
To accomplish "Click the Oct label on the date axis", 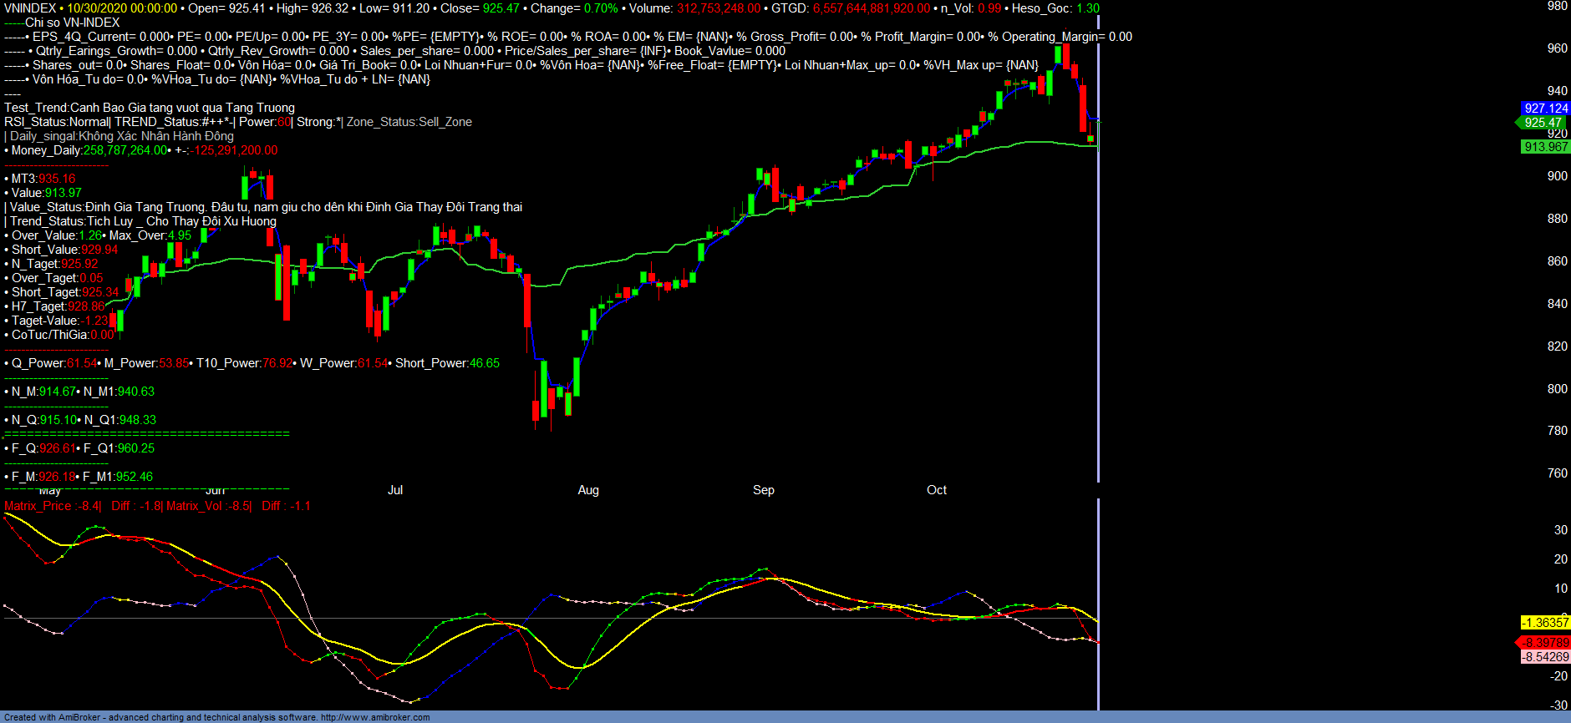I will pyautogui.click(x=937, y=490).
